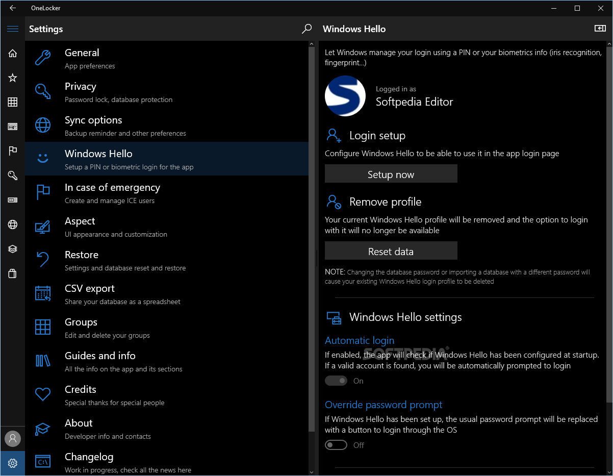Open Guides and info
Screen dimensions: 613x476
tap(167, 361)
